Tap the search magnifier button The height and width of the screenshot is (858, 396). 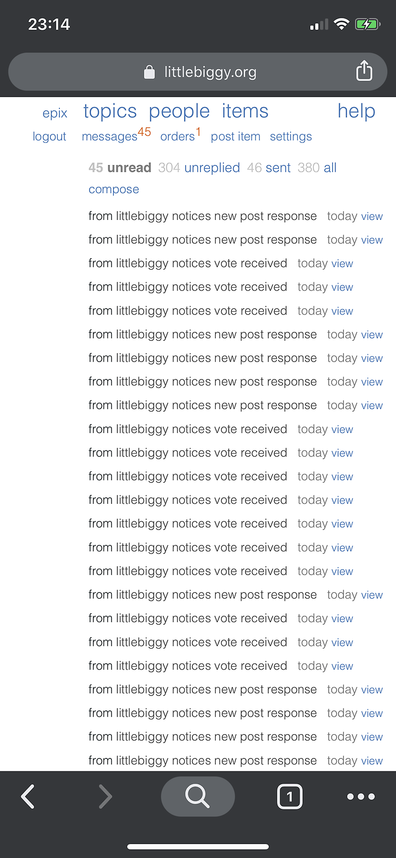click(198, 796)
